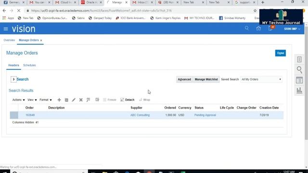
Task: Click the Status column header
Action: click(199, 108)
